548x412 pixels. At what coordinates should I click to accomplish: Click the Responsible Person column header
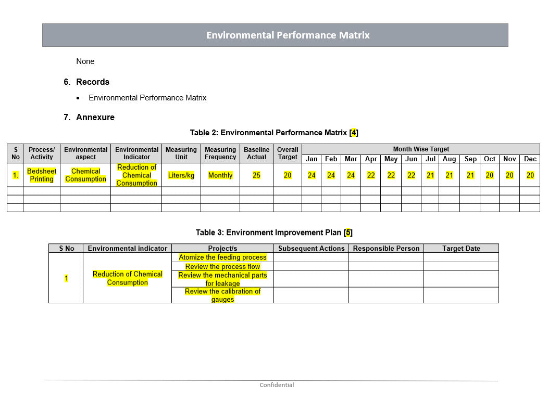386,249
